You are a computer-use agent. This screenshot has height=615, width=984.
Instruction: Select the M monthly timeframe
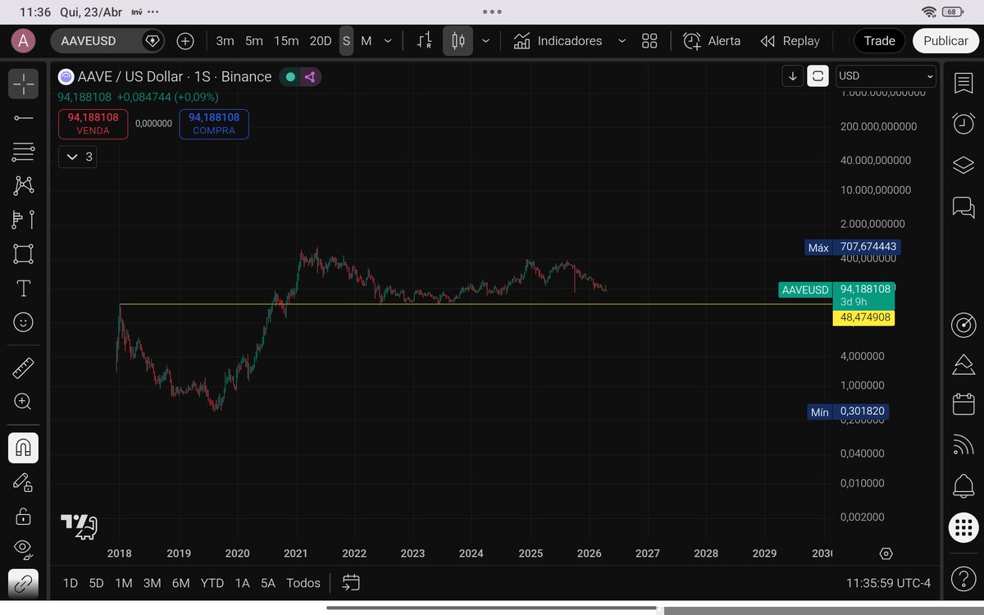point(366,40)
